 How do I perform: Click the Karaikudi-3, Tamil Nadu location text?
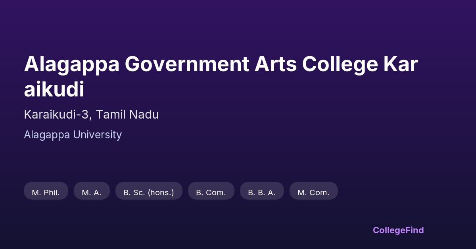pyautogui.click(x=91, y=115)
